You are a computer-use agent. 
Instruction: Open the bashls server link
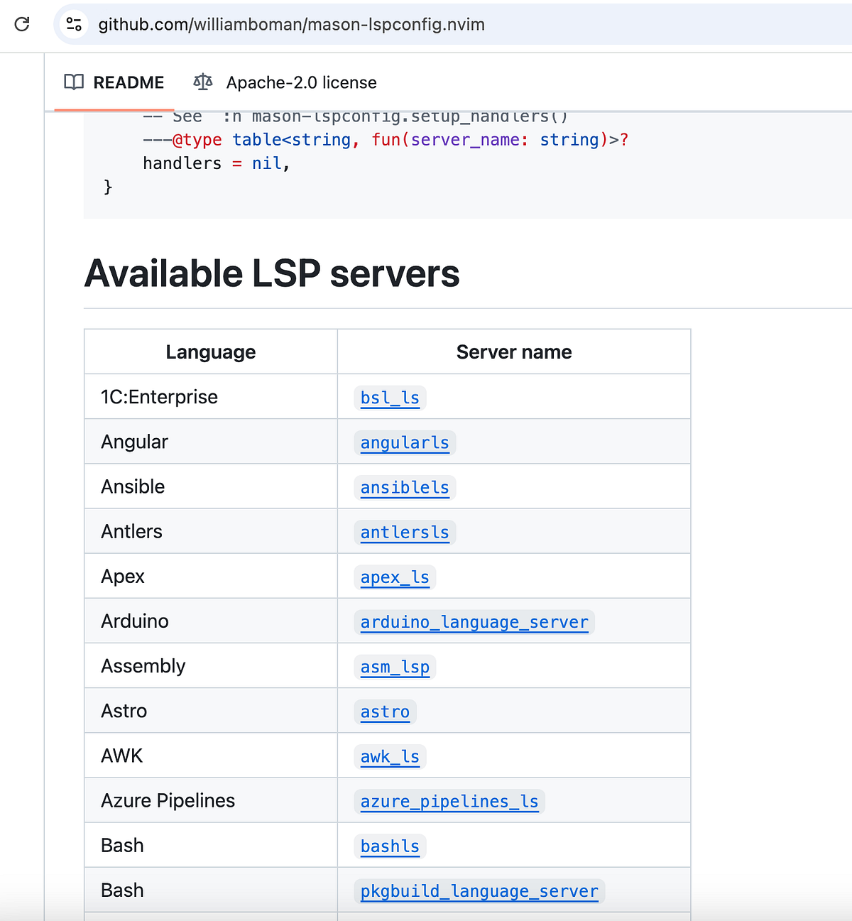coord(389,846)
